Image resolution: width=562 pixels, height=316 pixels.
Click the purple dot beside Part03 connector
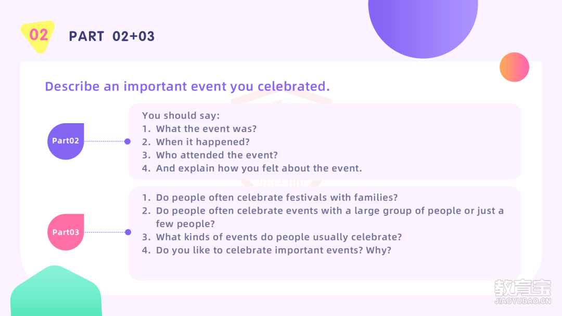pyautogui.click(x=128, y=232)
